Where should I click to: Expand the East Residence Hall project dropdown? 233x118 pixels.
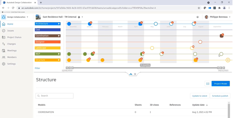point(82,17)
